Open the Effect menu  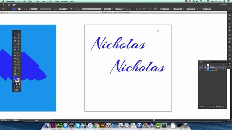point(51,1)
